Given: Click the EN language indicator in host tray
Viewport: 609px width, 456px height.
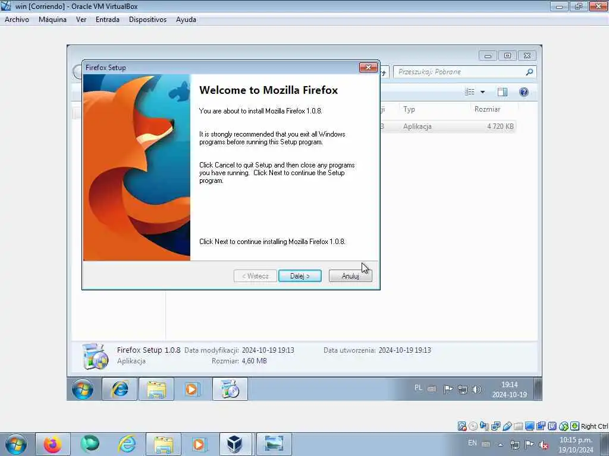Looking at the screenshot, I should tap(472, 443).
